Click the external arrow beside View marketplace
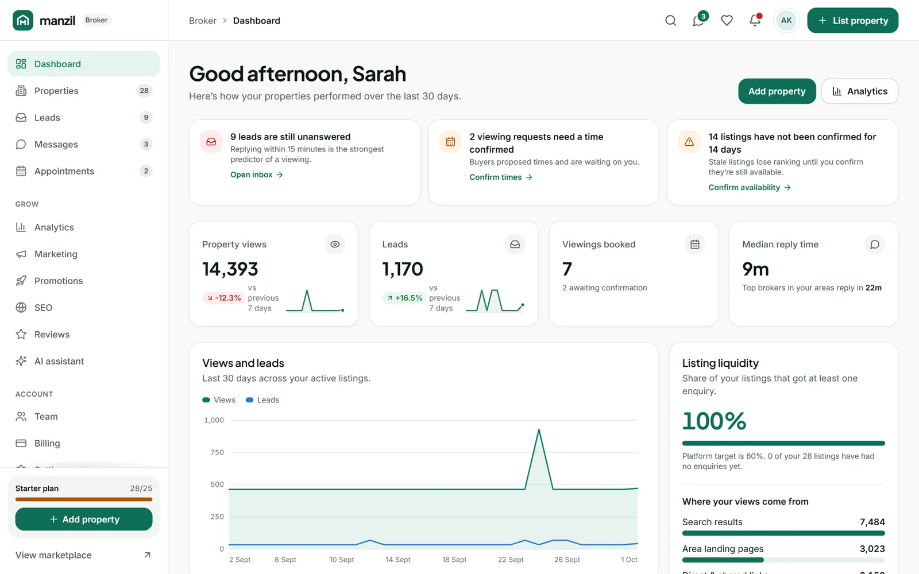919x574 pixels. pos(147,555)
